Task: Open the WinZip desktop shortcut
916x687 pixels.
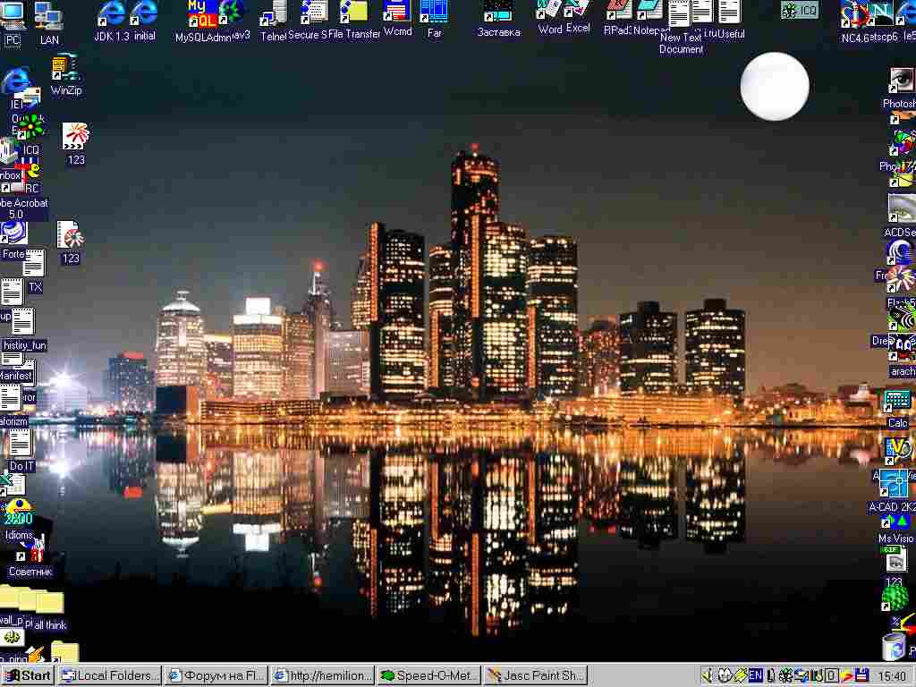Action: [65, 73]
